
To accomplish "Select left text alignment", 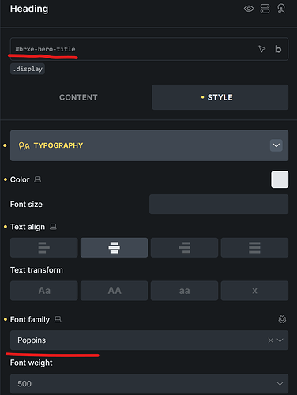I will pyautogui.click(x=44, y=247).
